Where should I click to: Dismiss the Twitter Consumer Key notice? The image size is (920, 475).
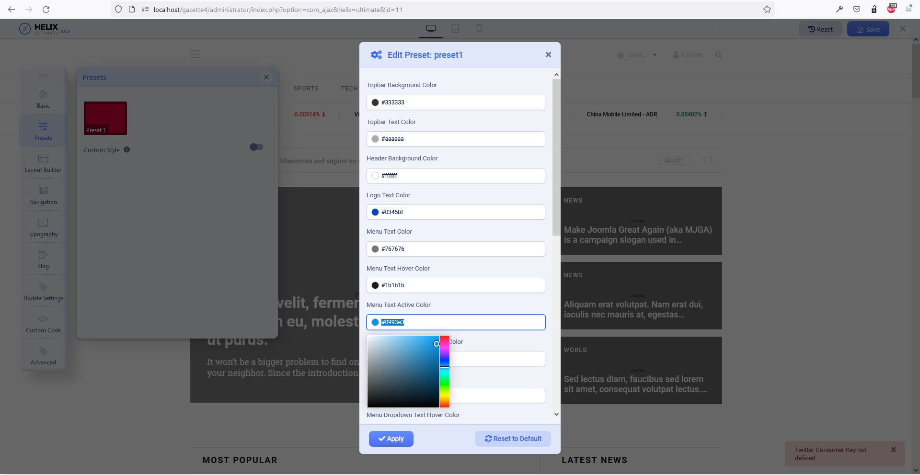click(893, 450)
